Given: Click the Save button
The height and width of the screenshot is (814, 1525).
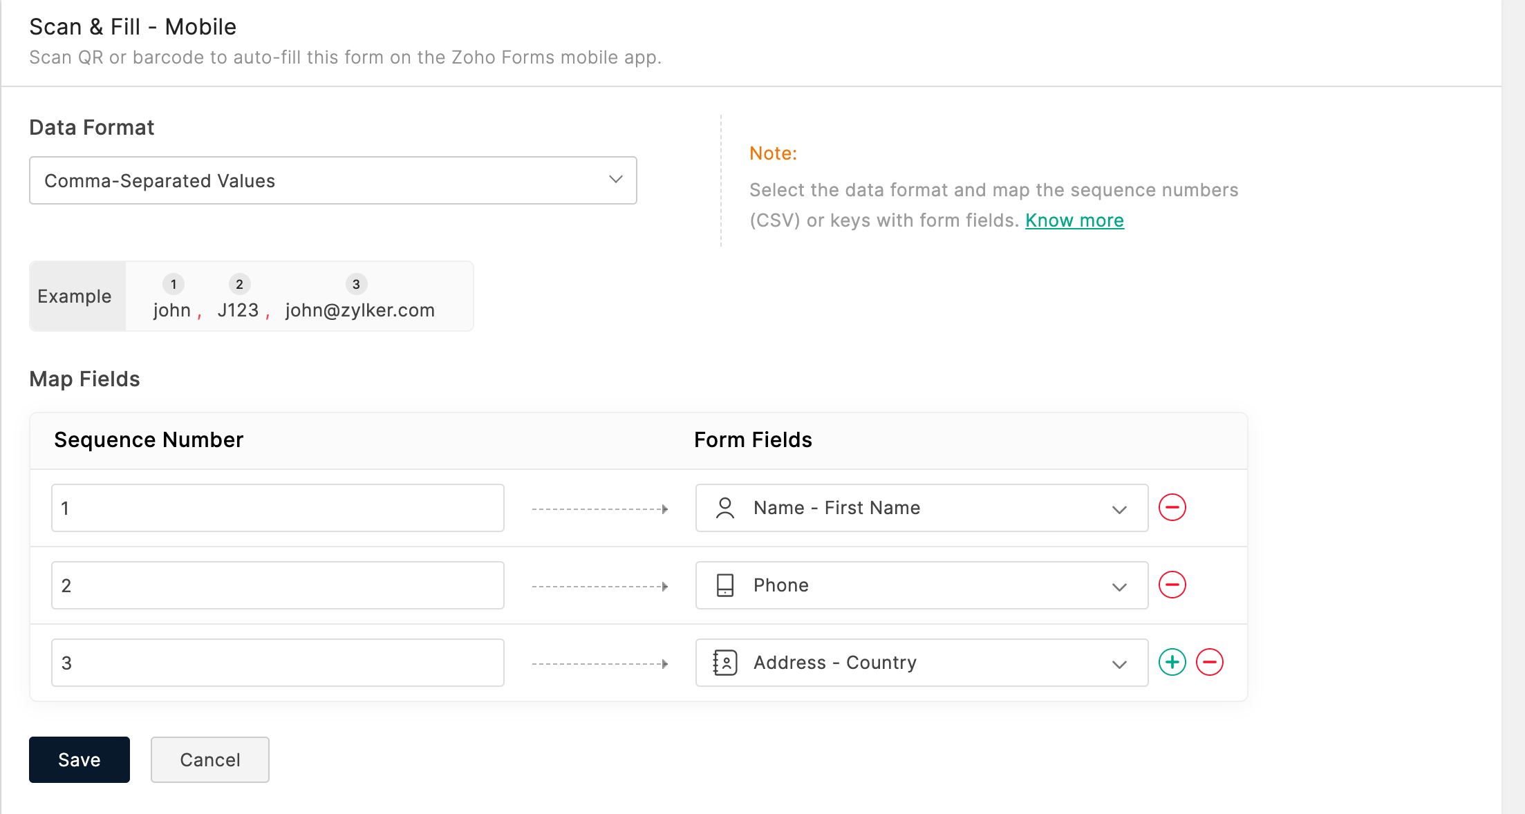Looking at the screenshot, I should (x=79, y=759).
